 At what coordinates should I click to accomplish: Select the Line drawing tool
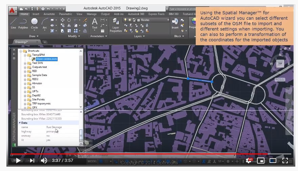coord(13,23)
